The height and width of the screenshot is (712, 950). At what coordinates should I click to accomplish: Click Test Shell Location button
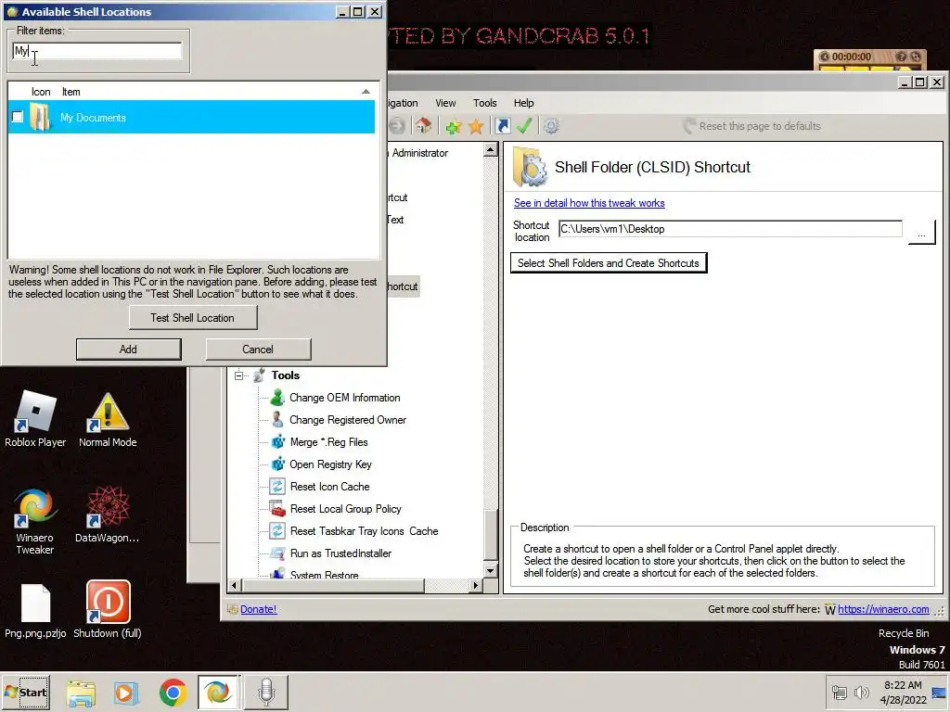click(x=193, y=318)
